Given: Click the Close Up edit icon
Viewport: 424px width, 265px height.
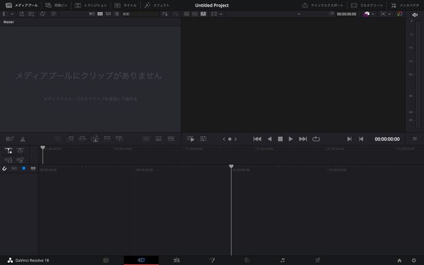Looking at the screenshot, I should coord(95,139).
